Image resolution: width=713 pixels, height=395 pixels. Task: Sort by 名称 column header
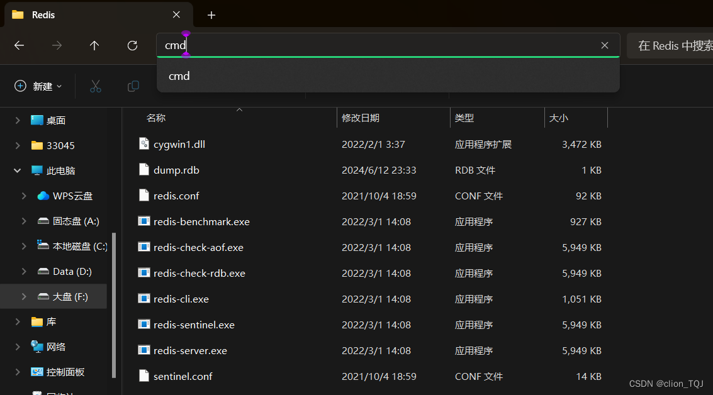pos(156,118)
